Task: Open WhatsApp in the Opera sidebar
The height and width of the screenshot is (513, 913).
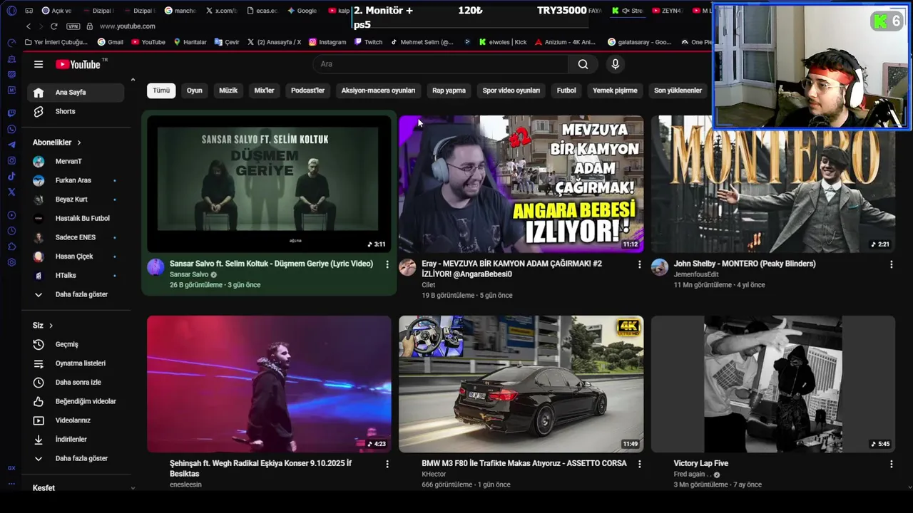Action: 11,129
